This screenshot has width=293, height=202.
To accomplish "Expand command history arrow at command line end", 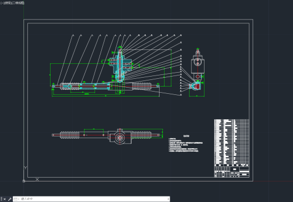I will (168, 199).
